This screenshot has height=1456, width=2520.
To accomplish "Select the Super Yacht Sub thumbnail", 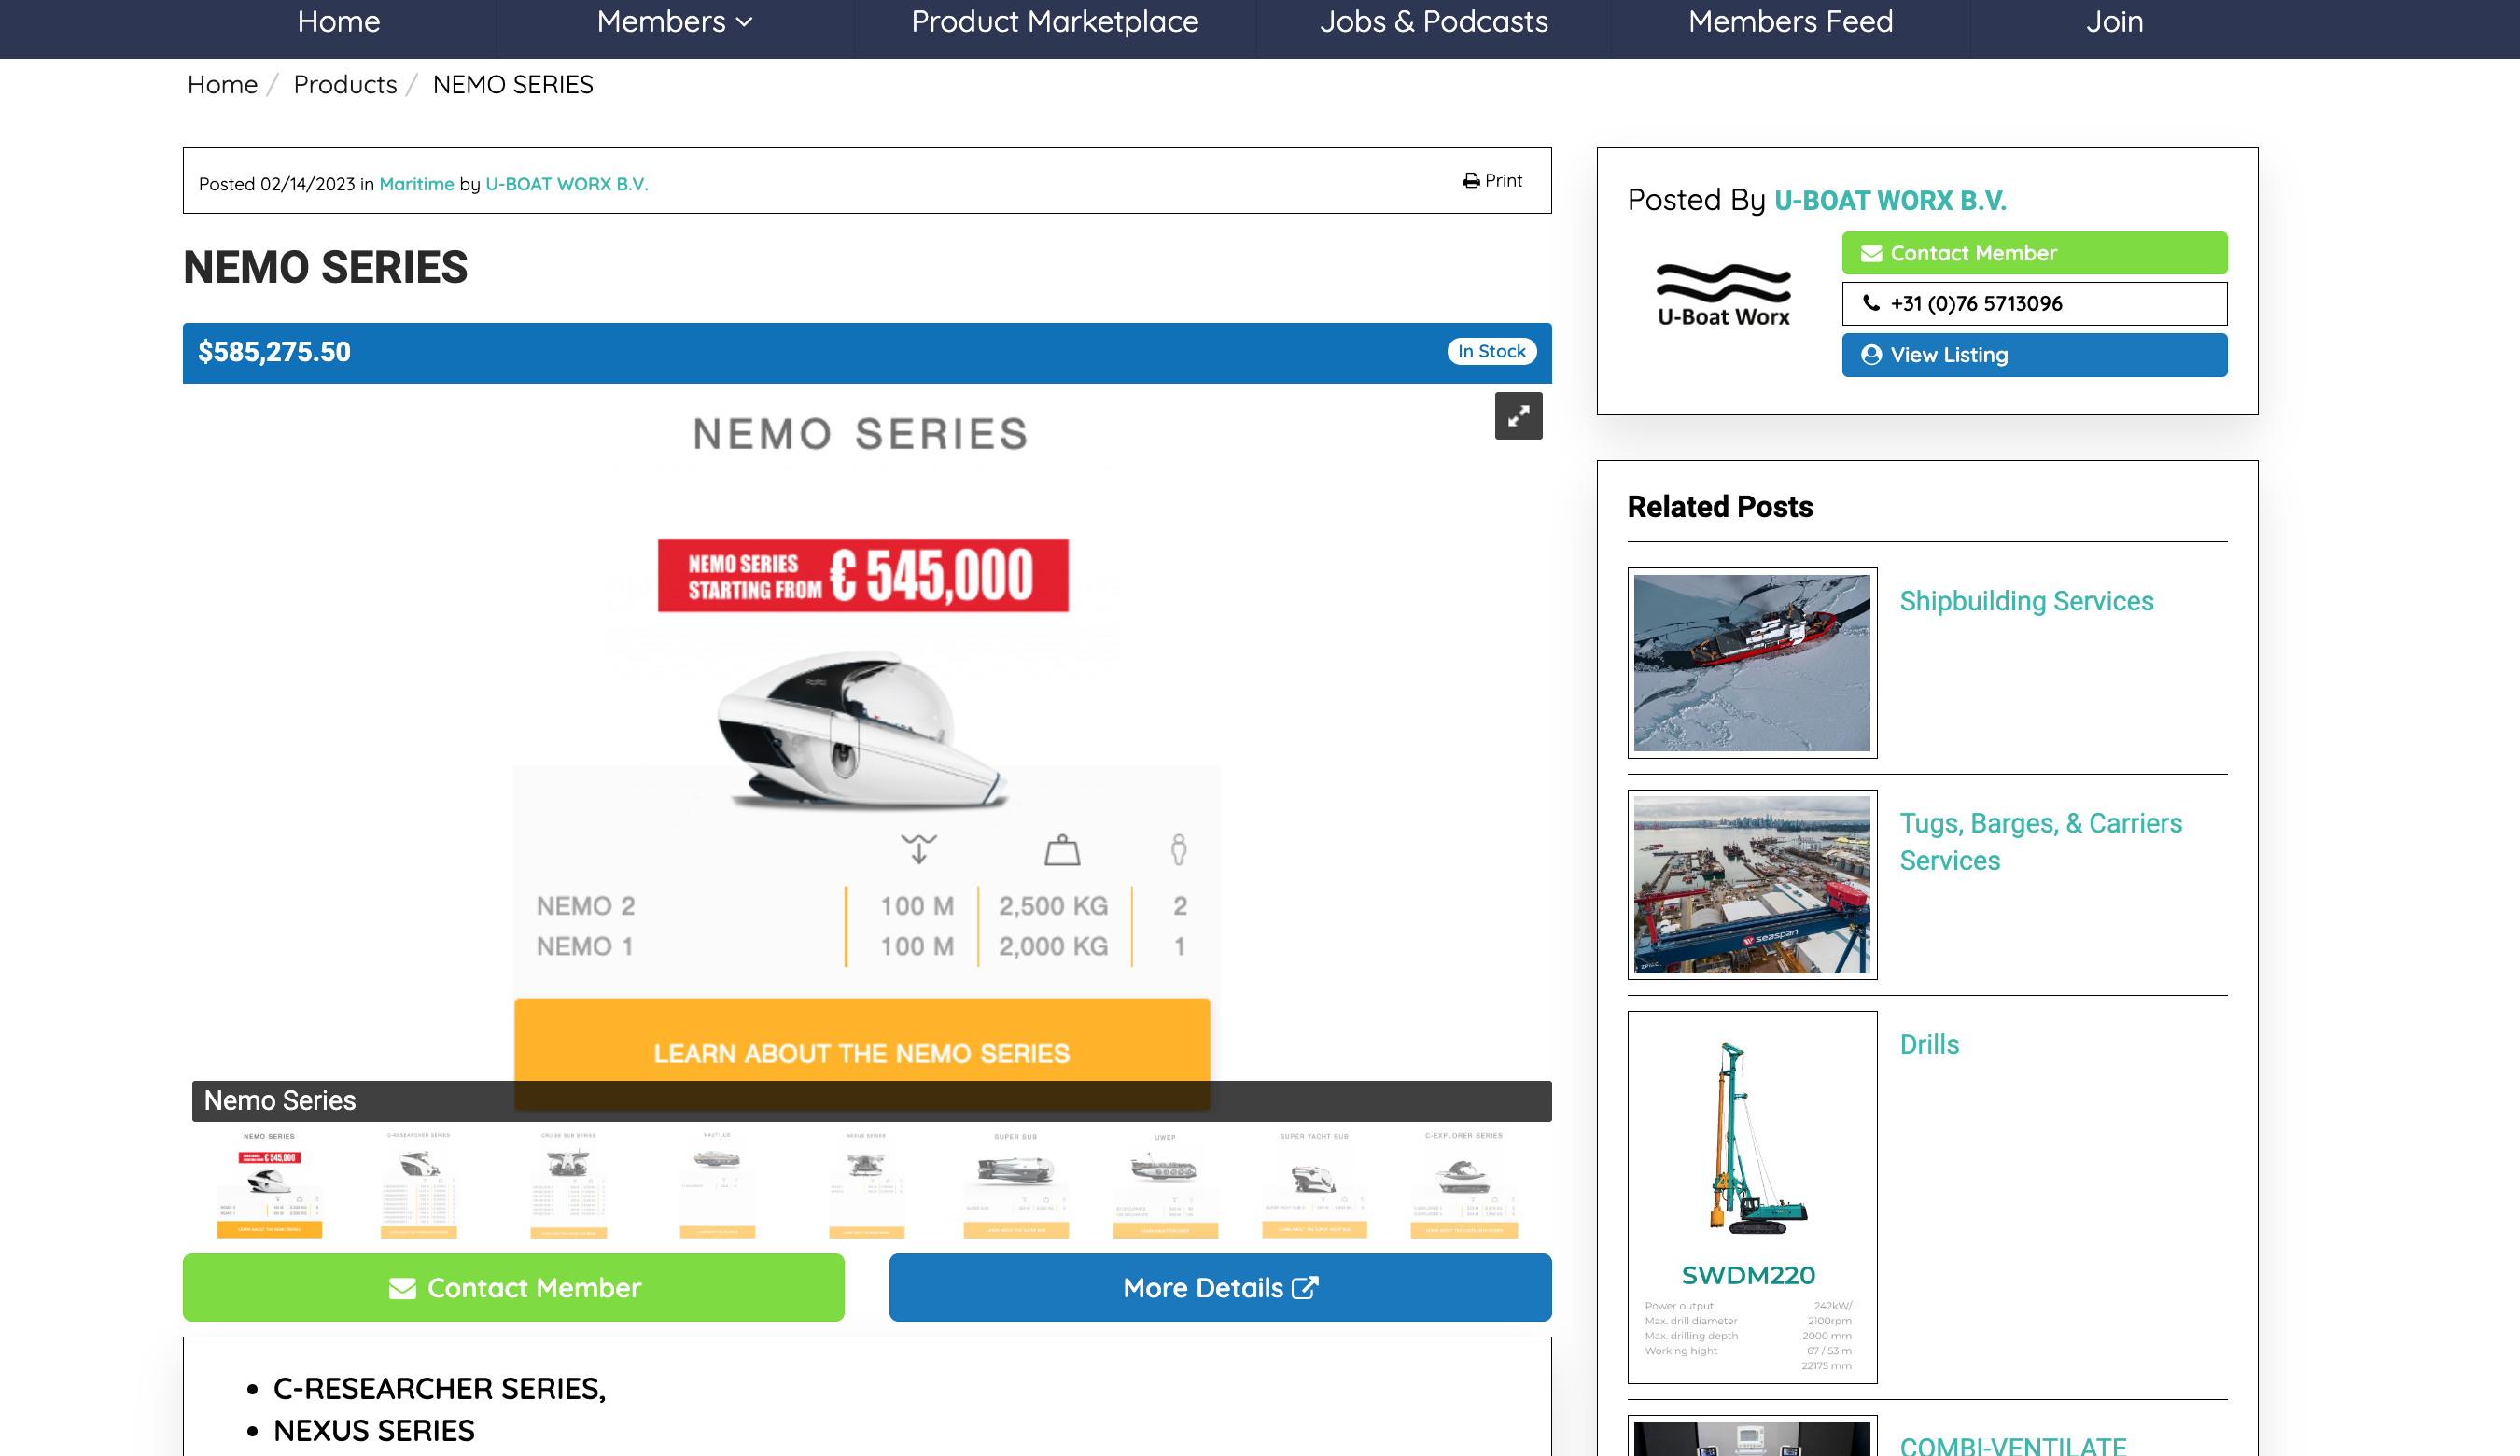I will pyautogui.click(x=1314, y=1184).
